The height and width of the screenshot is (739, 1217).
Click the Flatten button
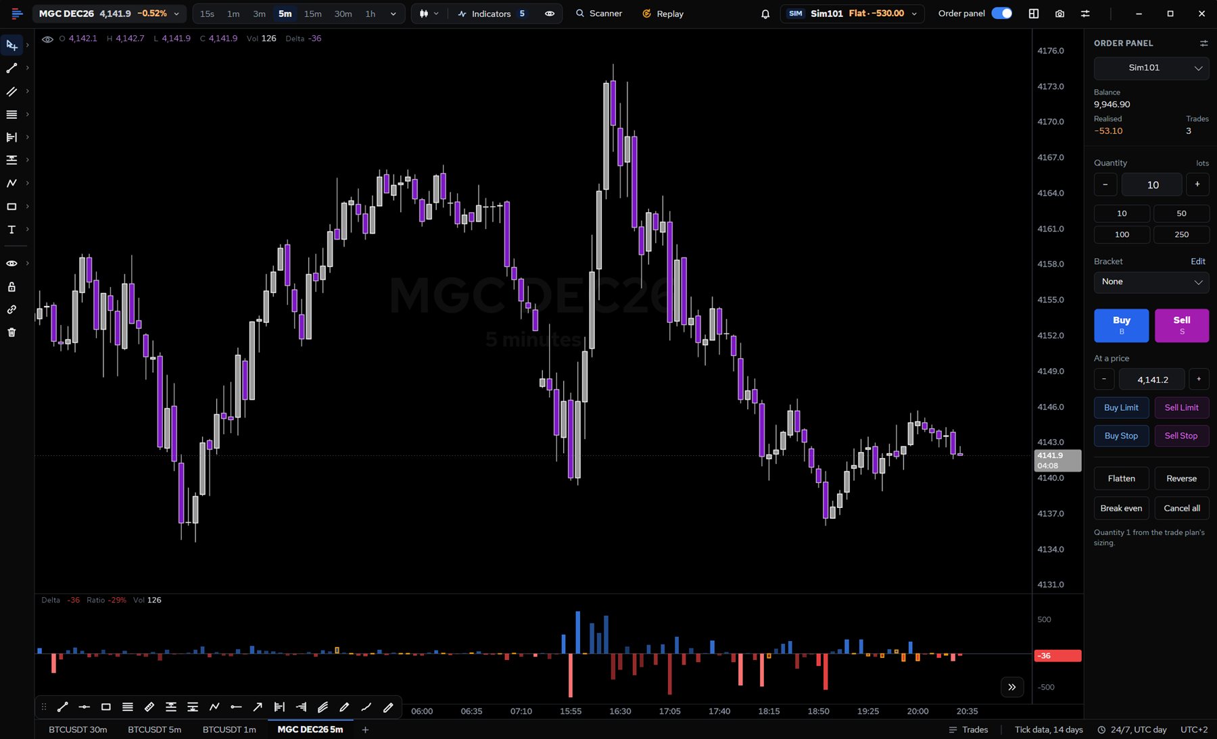[x=1121, y=478]
